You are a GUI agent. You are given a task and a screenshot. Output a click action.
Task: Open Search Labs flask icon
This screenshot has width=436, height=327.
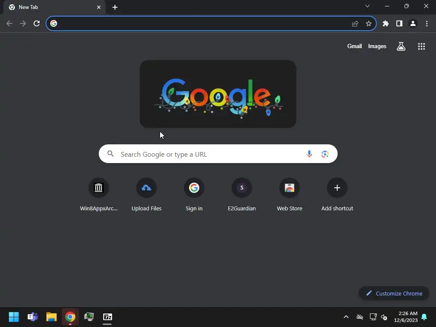(401, 46)
